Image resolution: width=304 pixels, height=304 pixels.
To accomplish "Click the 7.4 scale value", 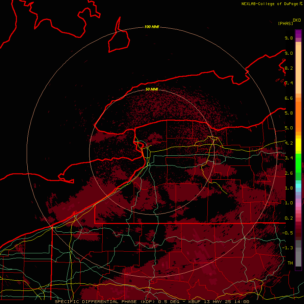I will coord(289,83).
